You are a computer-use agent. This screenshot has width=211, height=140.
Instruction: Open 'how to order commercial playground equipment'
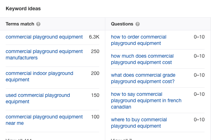pos(139,40)
